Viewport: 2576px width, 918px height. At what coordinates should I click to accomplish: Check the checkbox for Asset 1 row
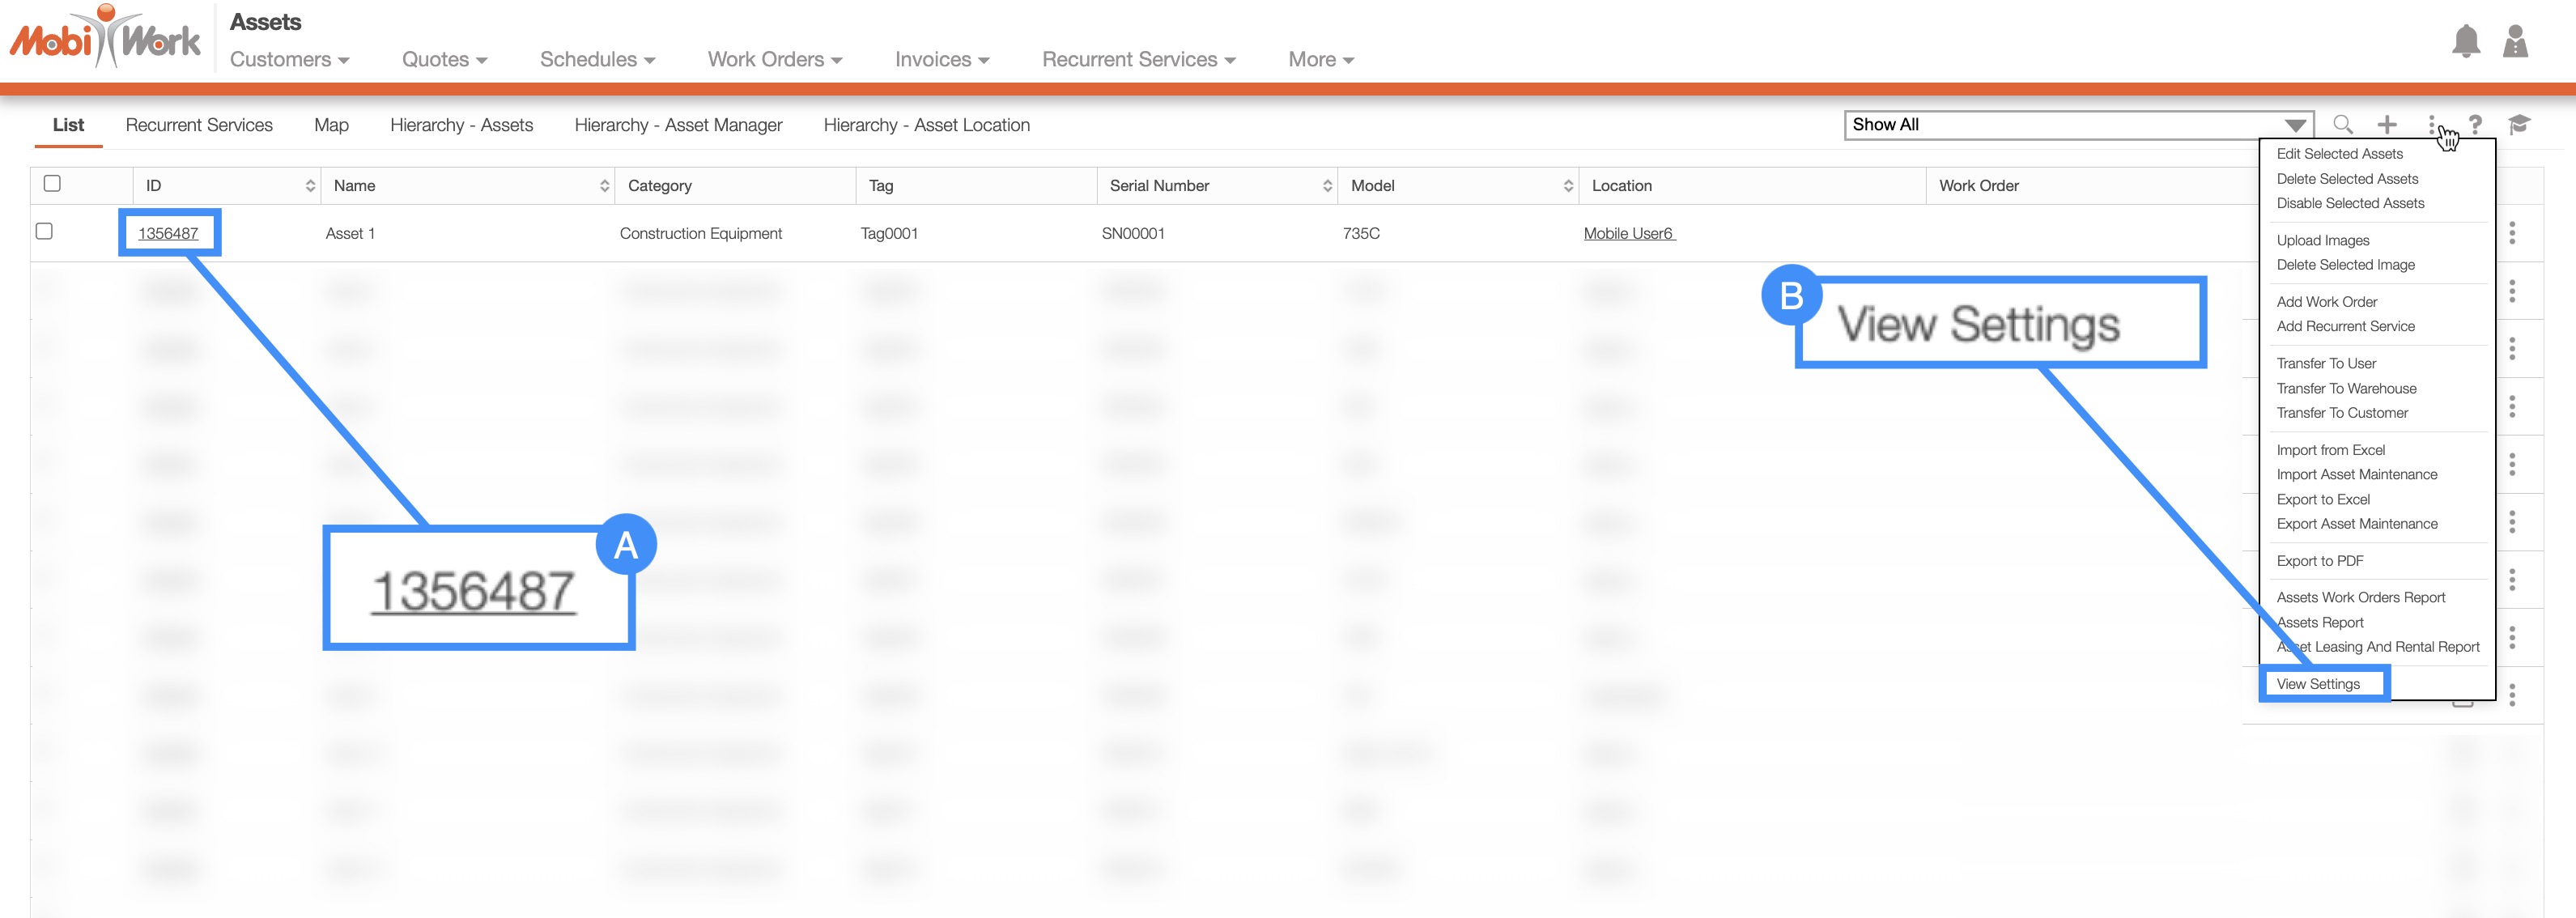[x=44, y=231]
